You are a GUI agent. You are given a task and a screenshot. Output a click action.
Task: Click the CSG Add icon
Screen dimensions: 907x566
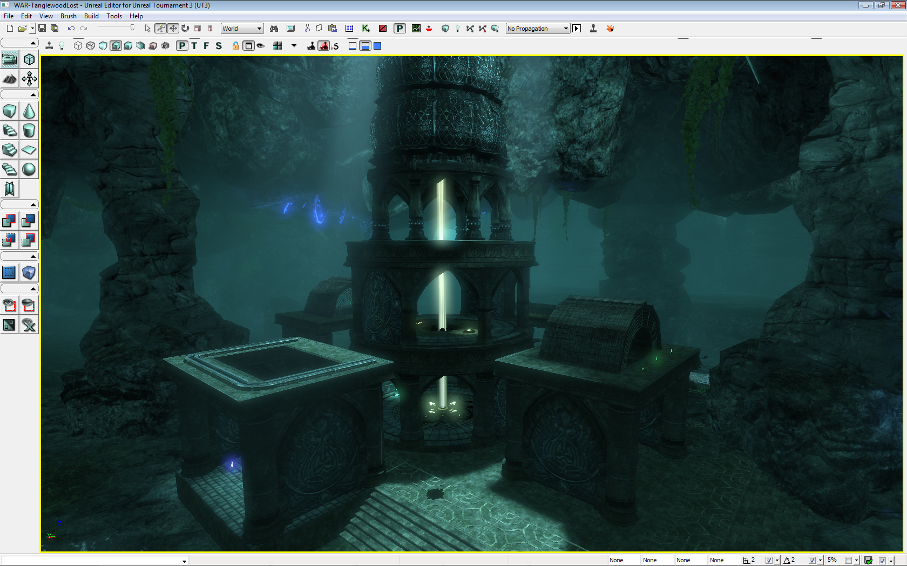10,220
